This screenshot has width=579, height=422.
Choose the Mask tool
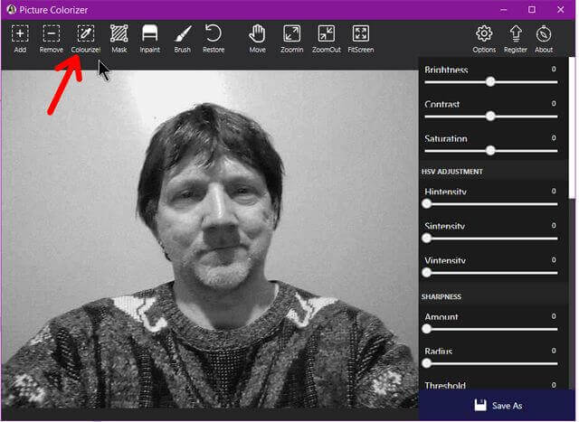coord(119,34)
